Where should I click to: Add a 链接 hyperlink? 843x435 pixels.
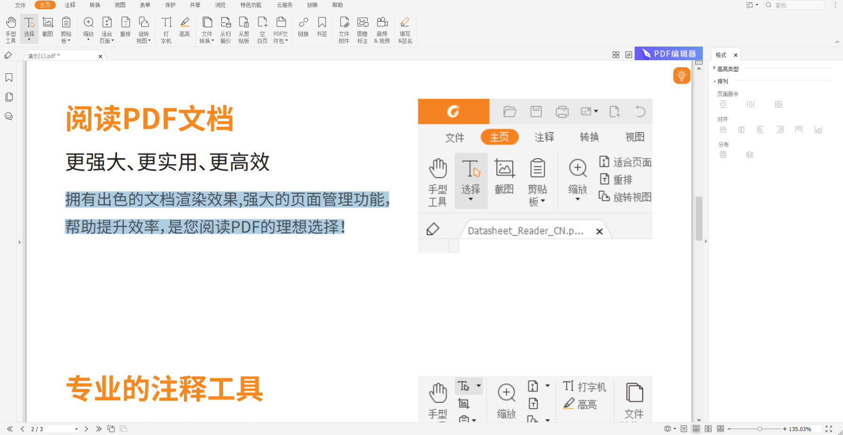[x=303, y=28]
